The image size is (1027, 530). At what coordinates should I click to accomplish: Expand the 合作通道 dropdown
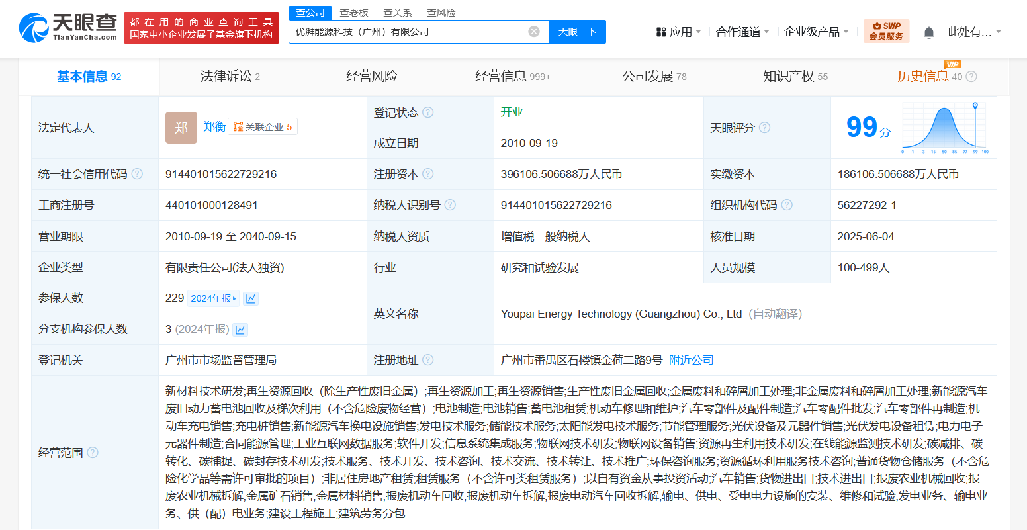pos(742,32)
